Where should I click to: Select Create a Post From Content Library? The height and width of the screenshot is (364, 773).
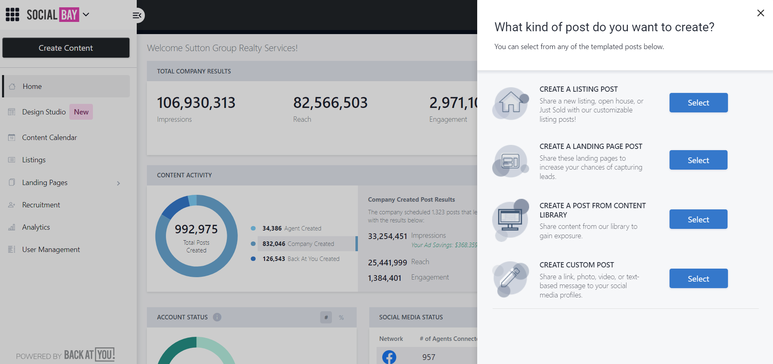[x=698, y=220]
